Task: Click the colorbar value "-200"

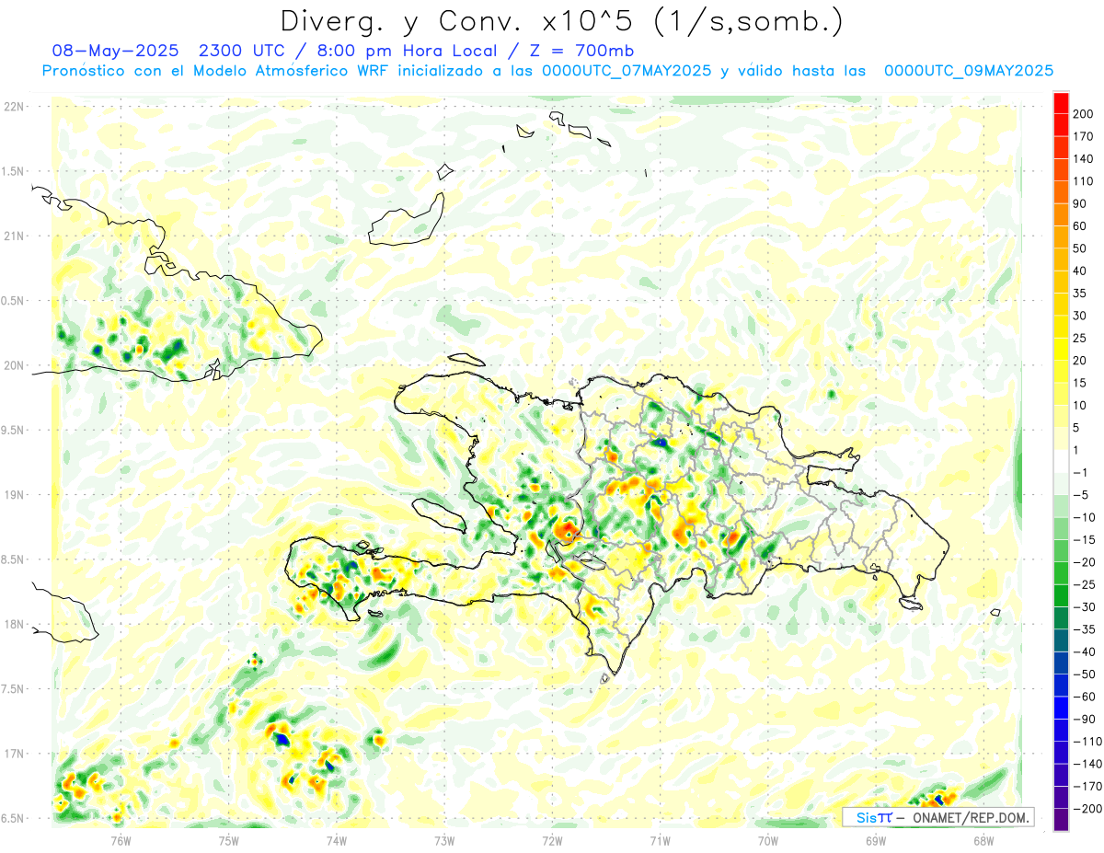Action: tap(1087, 809)
